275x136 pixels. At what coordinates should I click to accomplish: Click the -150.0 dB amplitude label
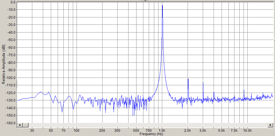click(11, 115)
